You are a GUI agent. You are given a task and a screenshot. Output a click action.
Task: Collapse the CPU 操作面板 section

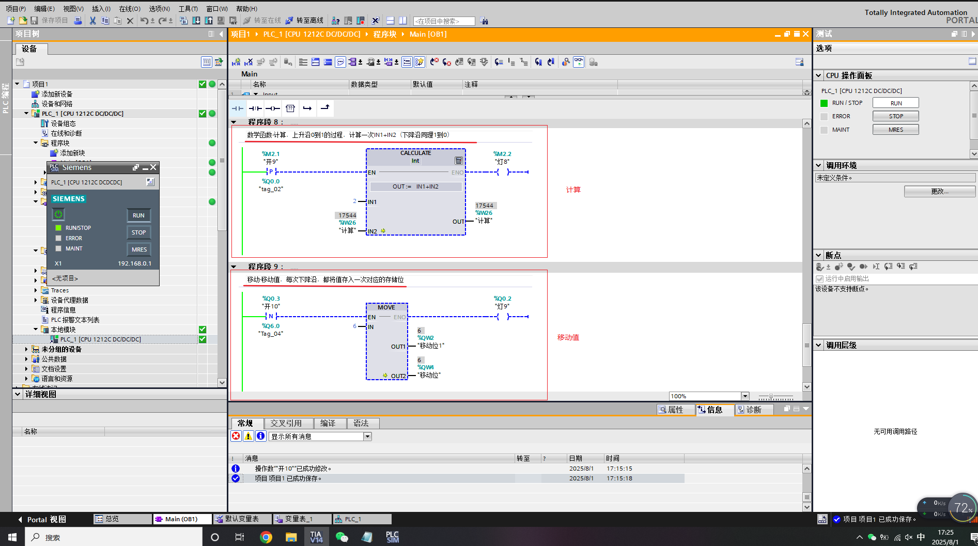coord(819,75)
